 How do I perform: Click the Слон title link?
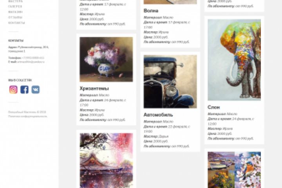(214, 107)
